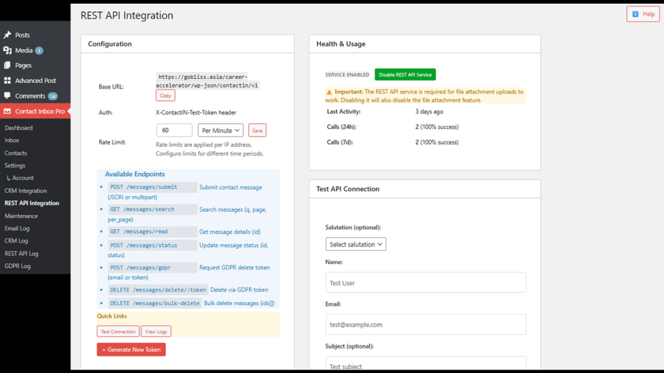Click the Posts pin icon in sidebar
Viewport: 664px width, 373px height.
point(8,35)
